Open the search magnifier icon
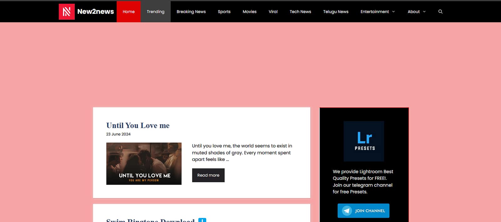The image size is (501, 222). coord(440,12)
